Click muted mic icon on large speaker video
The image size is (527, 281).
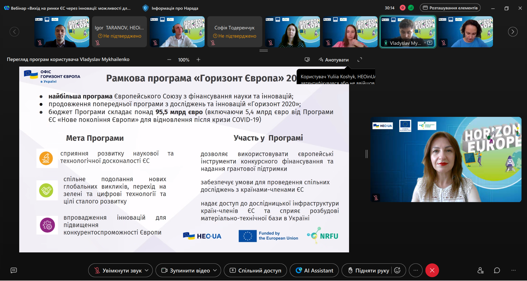pos(376,197)
